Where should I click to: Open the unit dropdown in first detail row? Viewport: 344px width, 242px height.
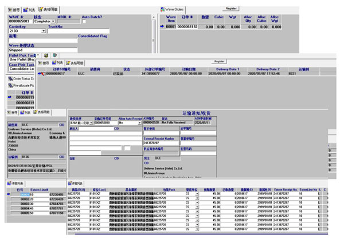[197, 194]
